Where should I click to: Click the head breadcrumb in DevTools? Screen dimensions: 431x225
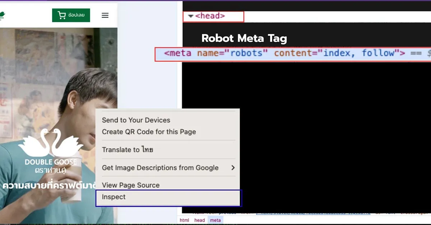click(x=199, y=220)
